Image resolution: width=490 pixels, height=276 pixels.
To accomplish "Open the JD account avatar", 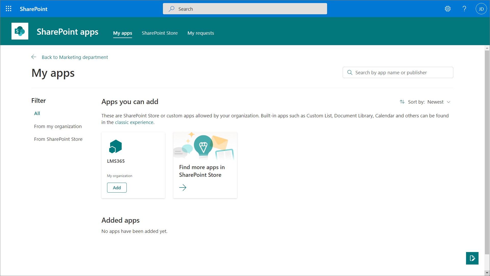I will (481, 9).
